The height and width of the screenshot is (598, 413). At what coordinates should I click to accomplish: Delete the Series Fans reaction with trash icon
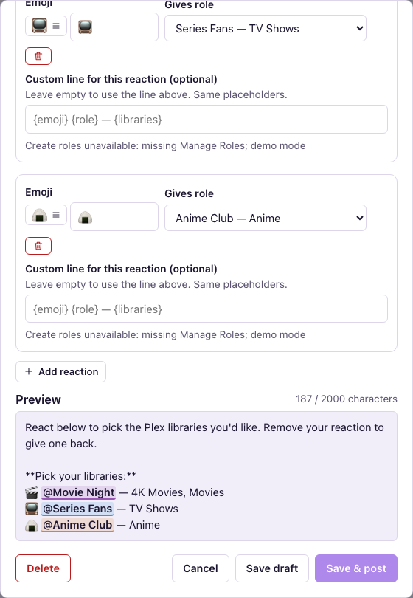pyautogui.click(x=38, y=56)
